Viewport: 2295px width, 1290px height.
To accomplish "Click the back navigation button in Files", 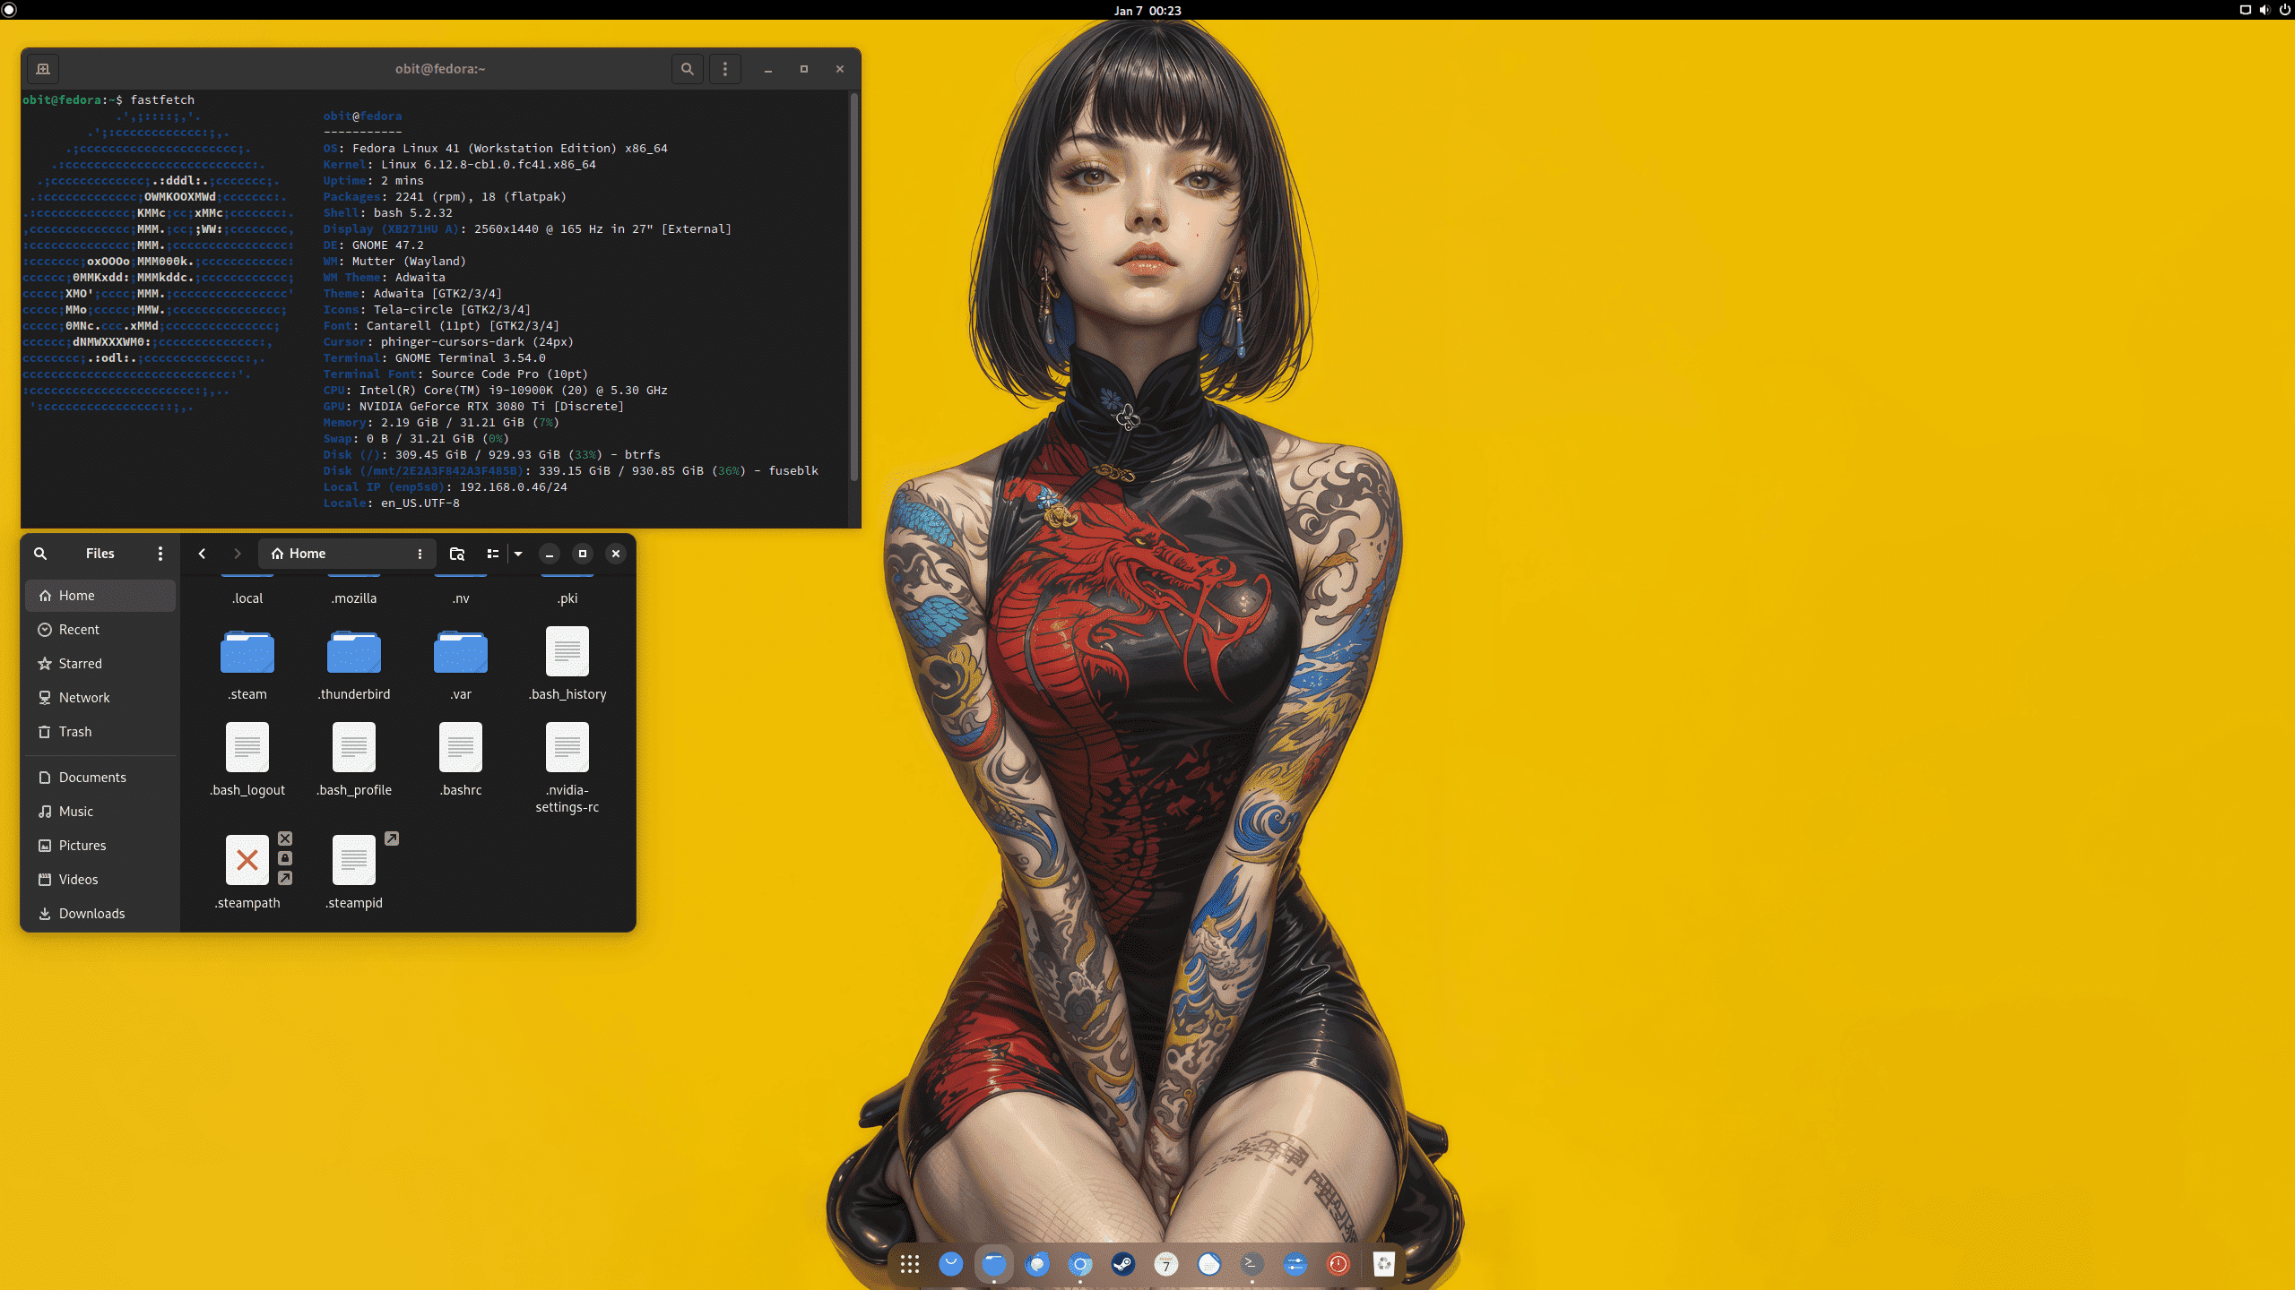I will 202,554.
